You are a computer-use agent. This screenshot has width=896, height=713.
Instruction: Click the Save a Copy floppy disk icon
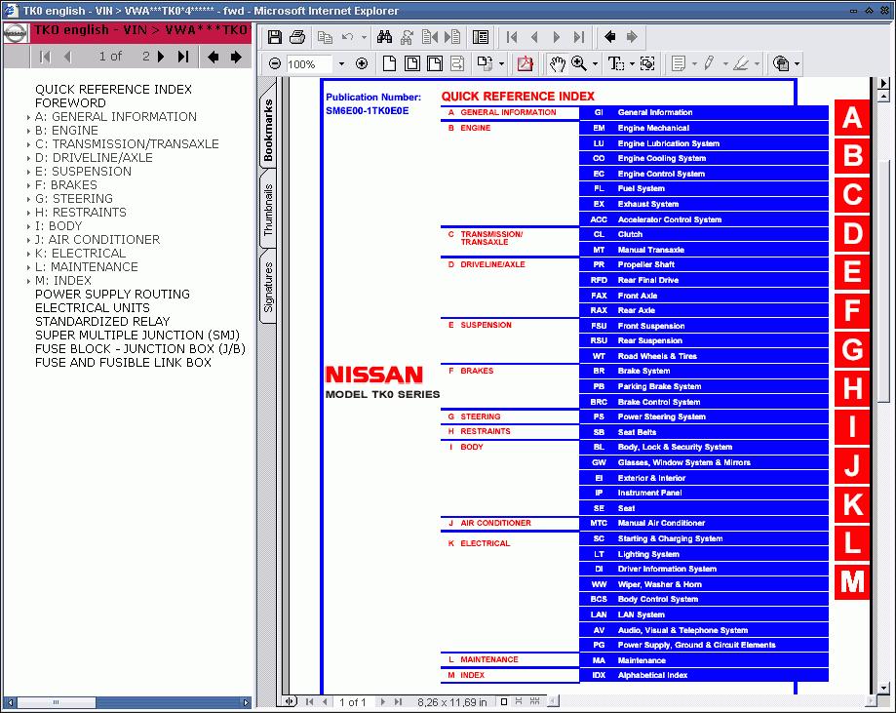(275, 37)
